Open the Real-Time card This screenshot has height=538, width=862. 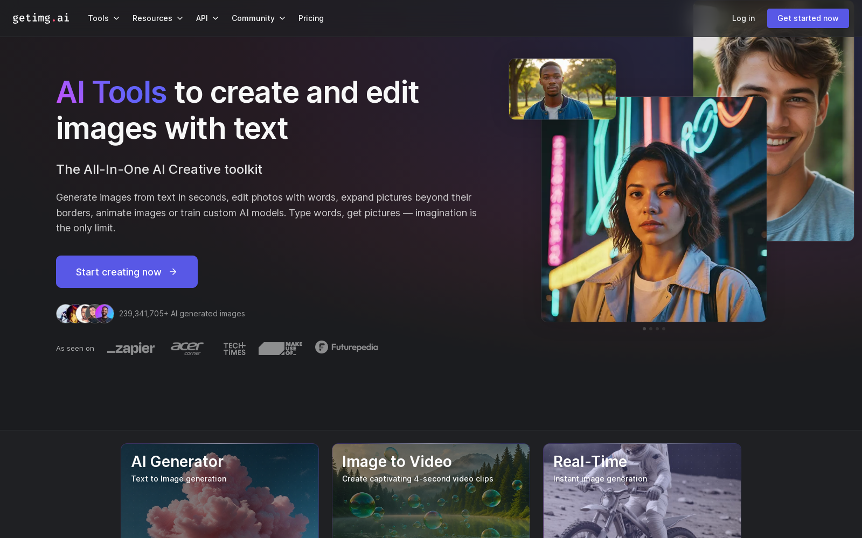[x=642, y=491]
